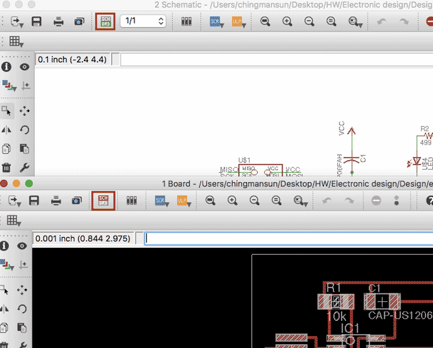
Task: Open ULP dropdown in Schematic toolbar
Action: (239, 22)
